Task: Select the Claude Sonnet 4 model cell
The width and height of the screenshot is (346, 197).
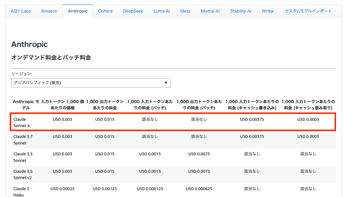Action: point(21,122)
